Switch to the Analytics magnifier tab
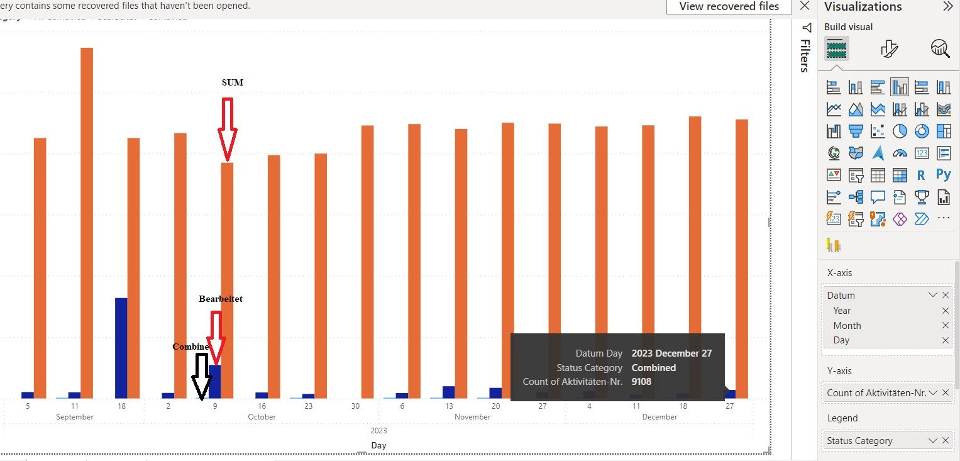 click(x=940, y=48)
